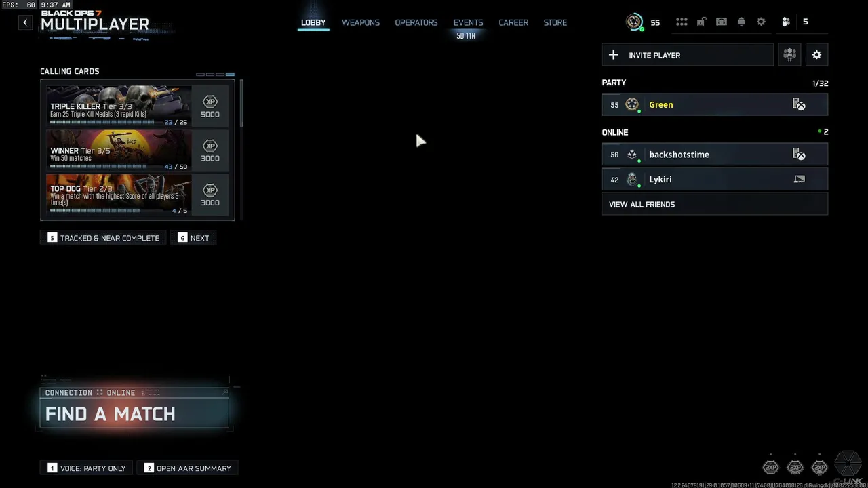
Task: Select the 2XP weapon token icon
Action: click(795, 467)
